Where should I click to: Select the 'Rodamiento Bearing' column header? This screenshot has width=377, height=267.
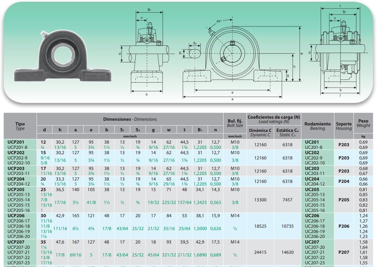click(x=318, y=126)
